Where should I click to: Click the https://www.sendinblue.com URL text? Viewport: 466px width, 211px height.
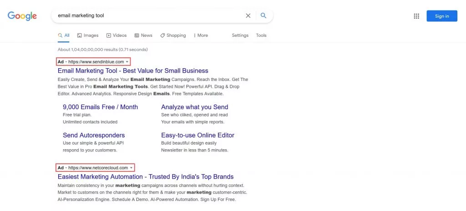coord(96,62)
